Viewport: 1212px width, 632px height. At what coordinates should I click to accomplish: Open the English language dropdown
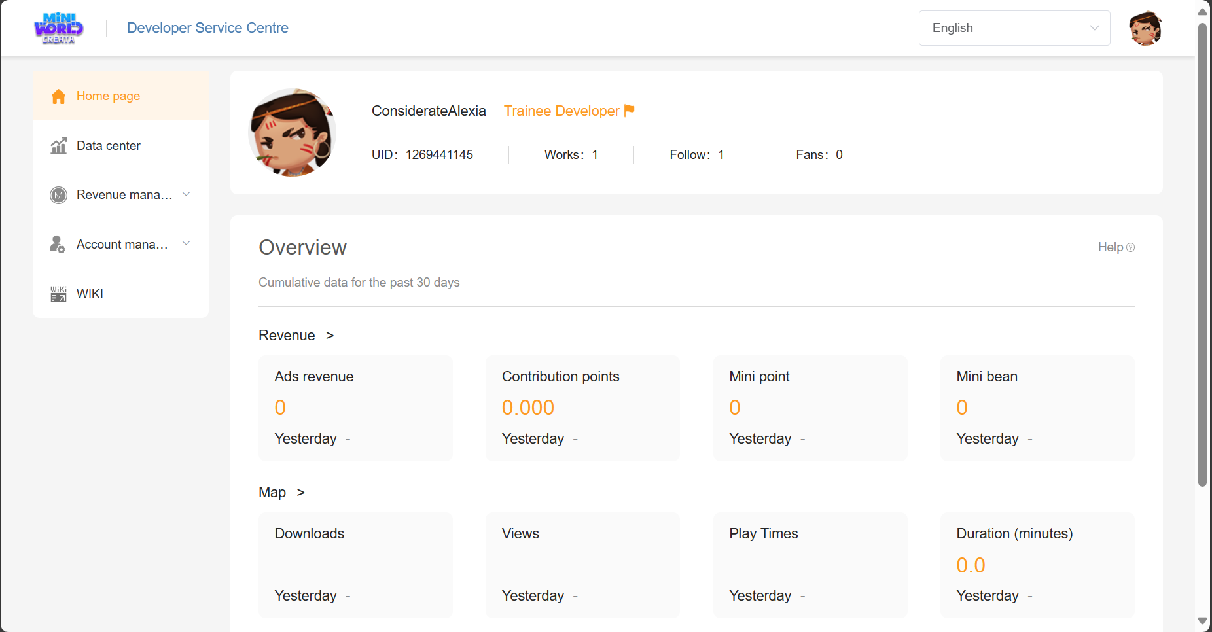1014,28
